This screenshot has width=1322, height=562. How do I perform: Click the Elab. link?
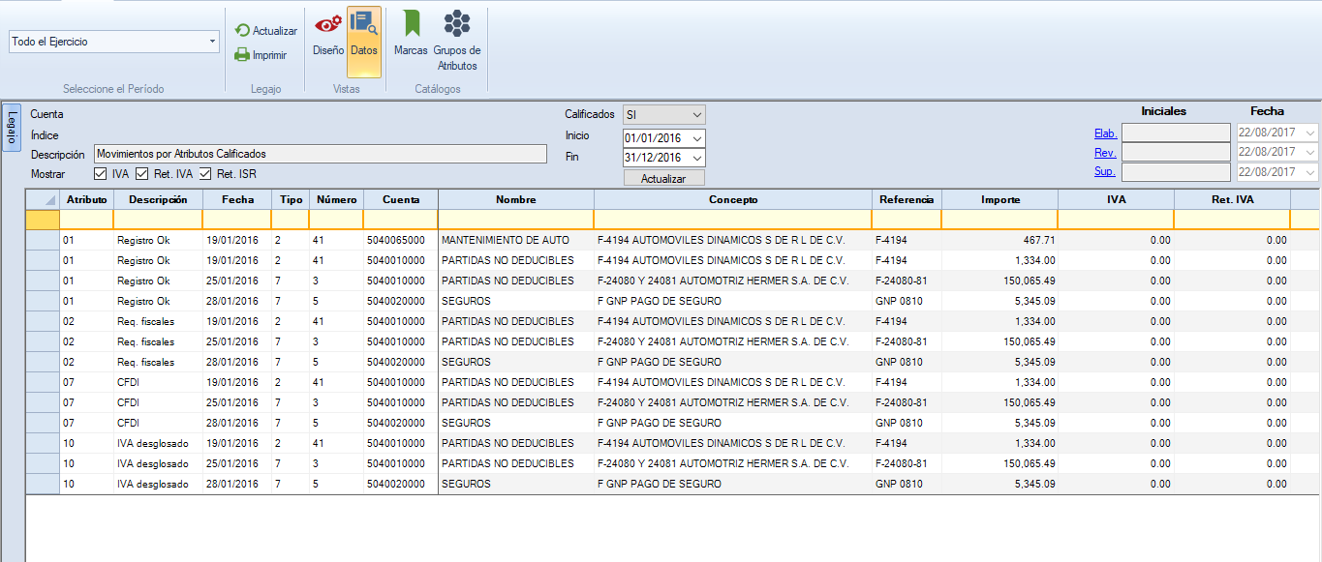1105,133
